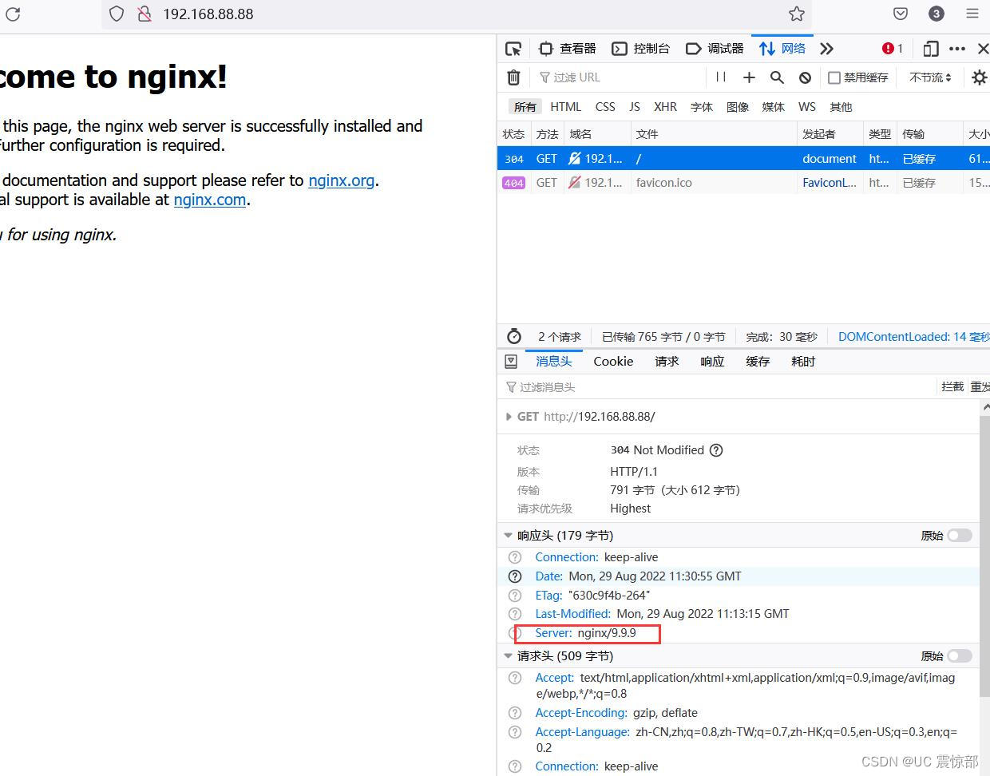
Task: Click the red error count badge
Action: point(893,49)
